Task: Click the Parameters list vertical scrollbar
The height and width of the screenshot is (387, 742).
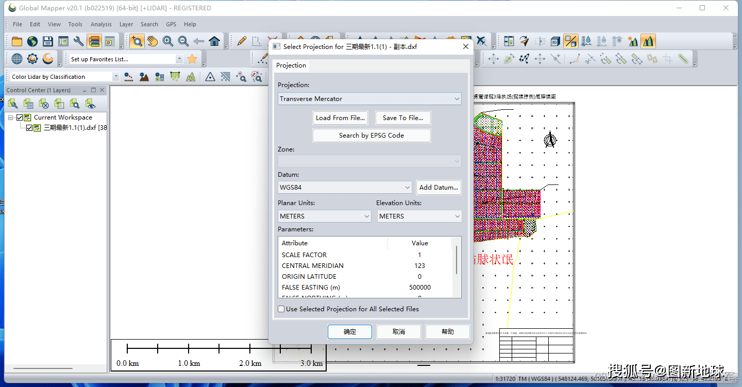Action: point(456,260)
